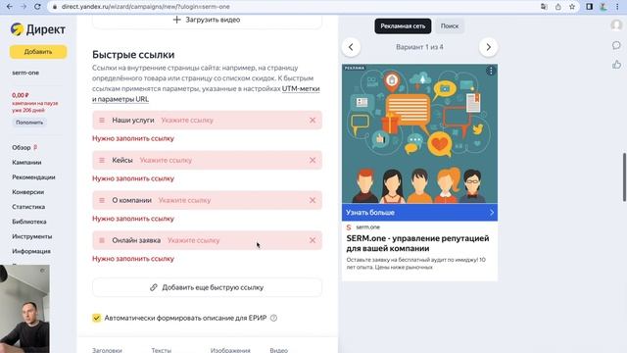
Task: Open 'Инструменты' in the sidebar
Action: (x=32, y=236)
